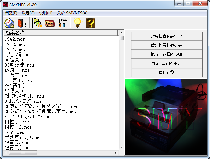210x159 pixels.
Task: Select 埃及.nes in the list
Action: pos(15,132)
